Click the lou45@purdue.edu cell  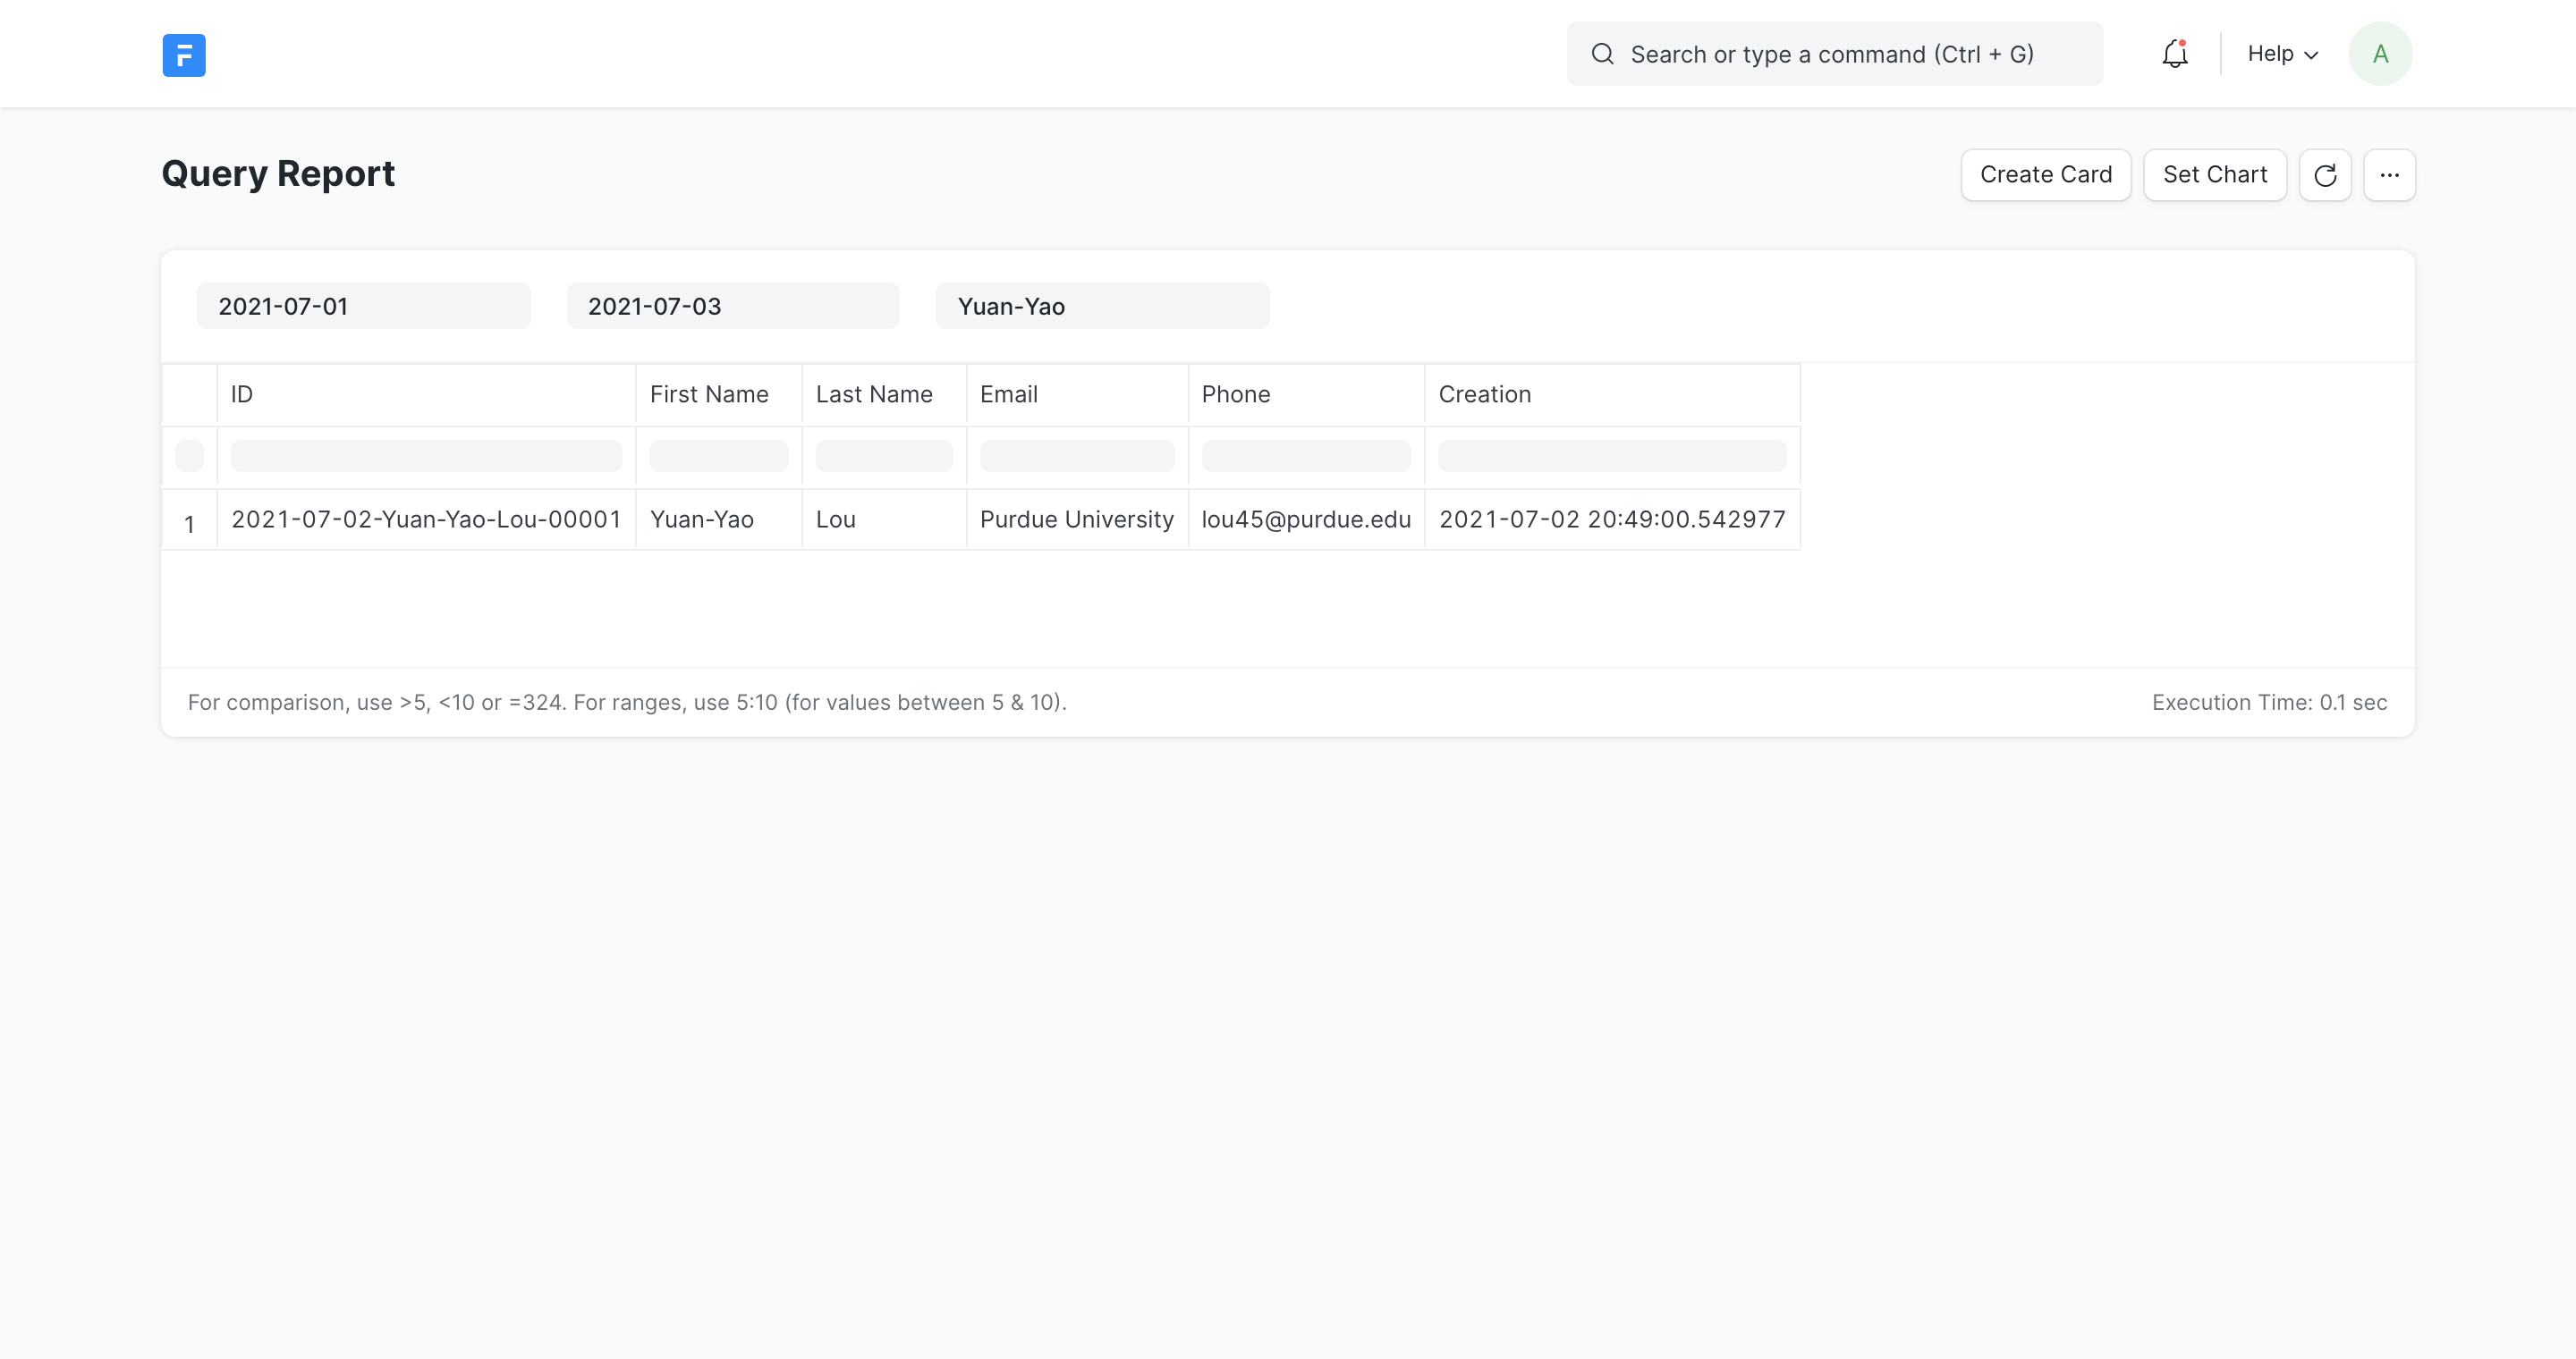click(x=1305, y=519)
